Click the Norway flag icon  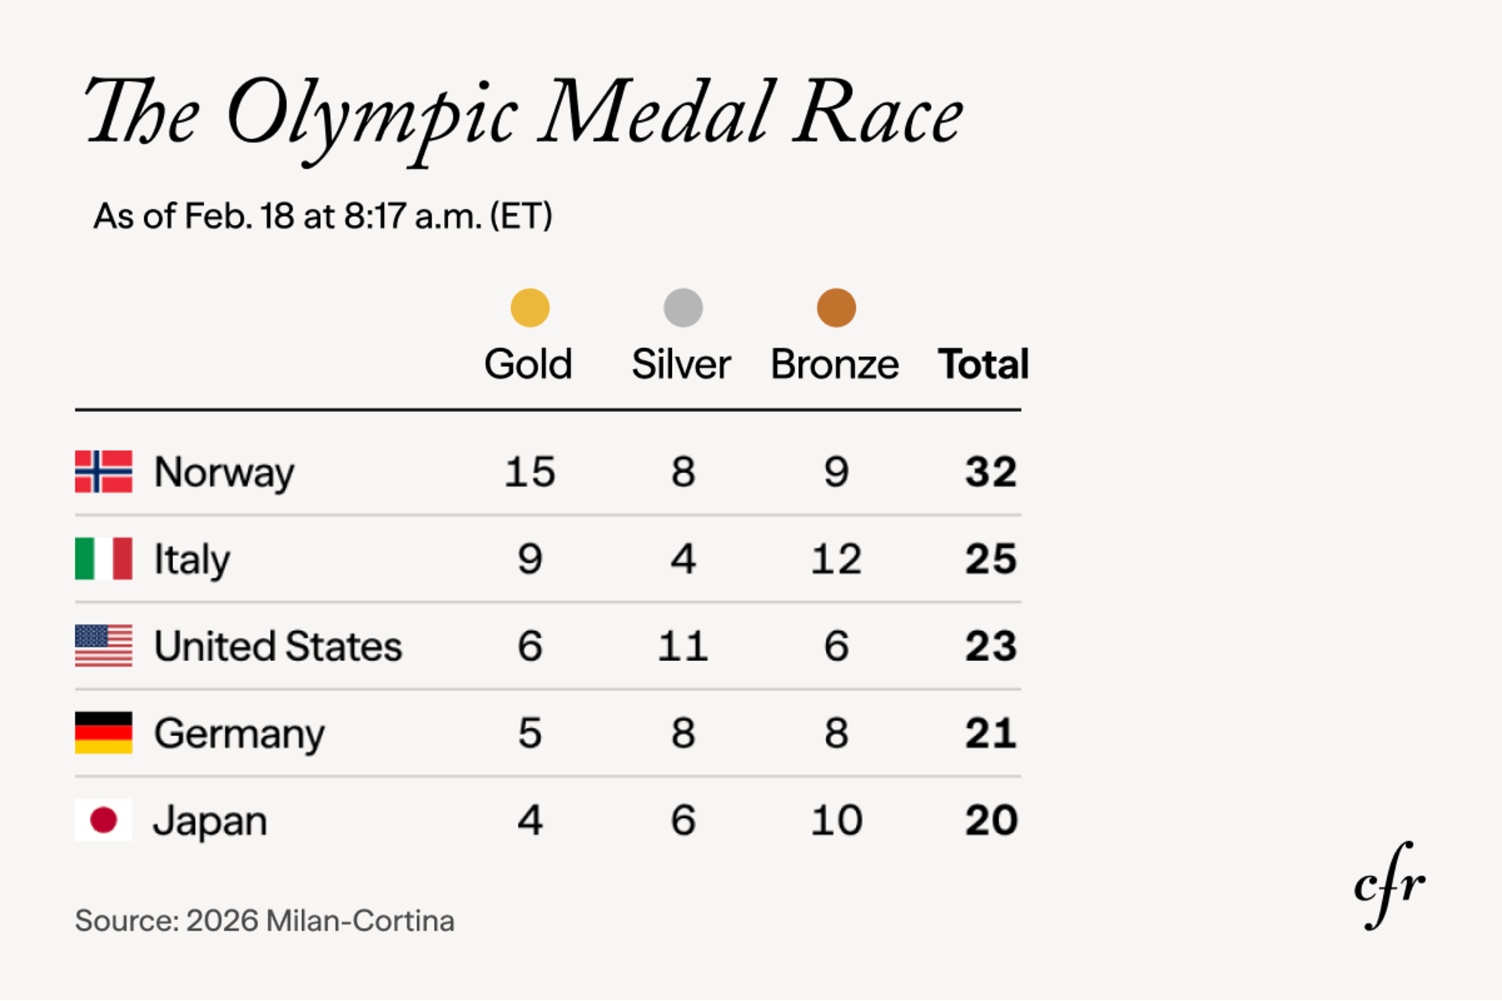click(103, 472)
